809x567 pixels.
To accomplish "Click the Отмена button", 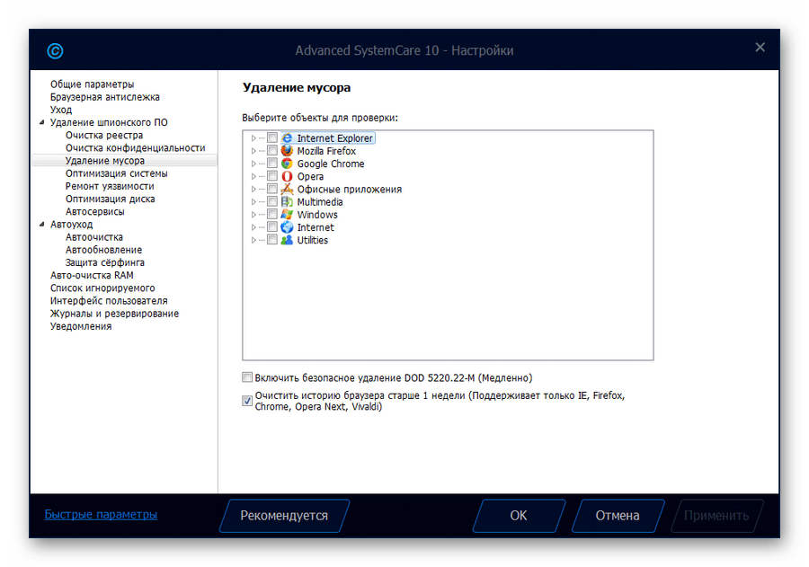I will coord(617,516).
